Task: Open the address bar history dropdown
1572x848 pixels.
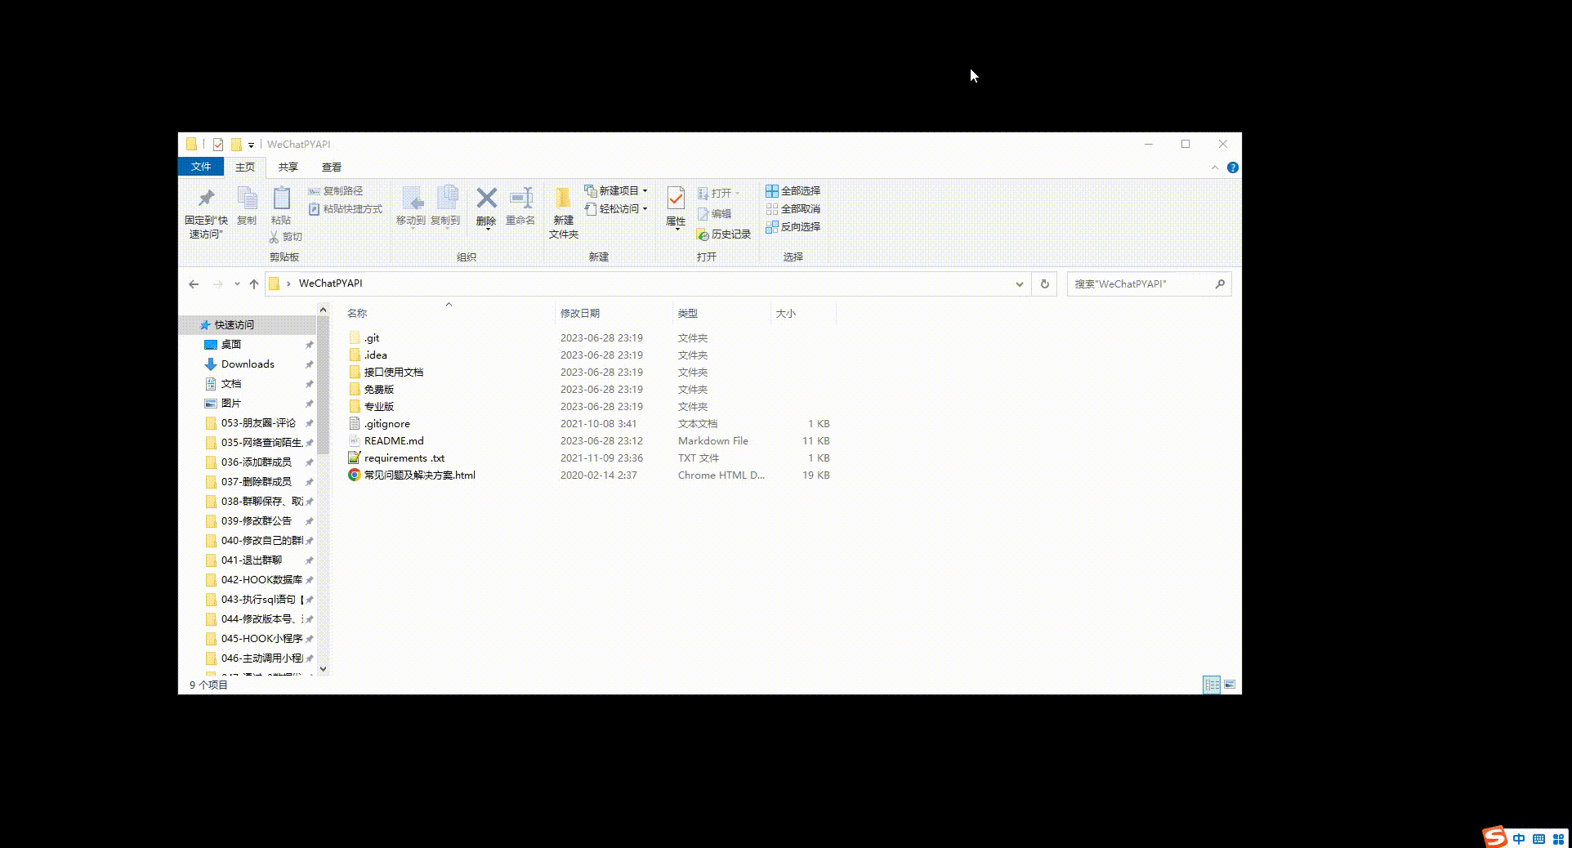Action: [x=1020, y=284]
